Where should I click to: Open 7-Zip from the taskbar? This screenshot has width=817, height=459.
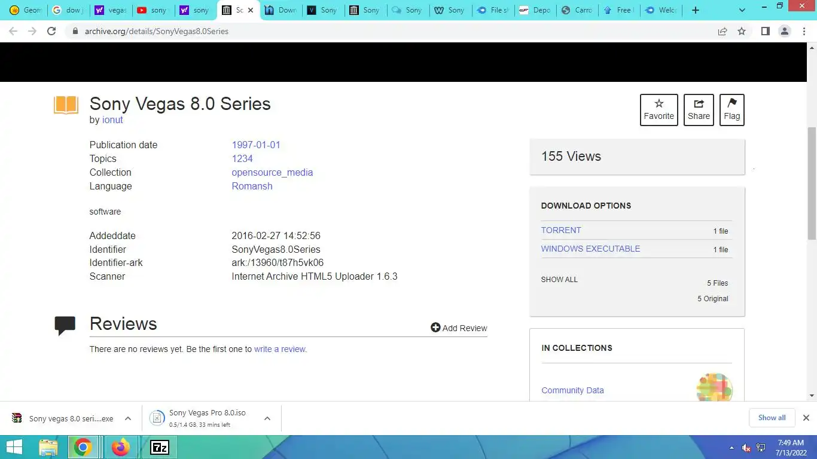click(160, 447)
